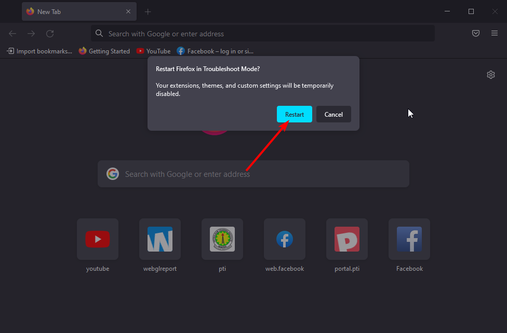Click the Firefox icon on the tab

[x=30, y=11]
